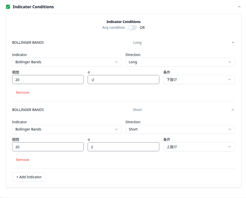Click the σ field containing 2
Screen dimensions: 246x198
(123, 147)
